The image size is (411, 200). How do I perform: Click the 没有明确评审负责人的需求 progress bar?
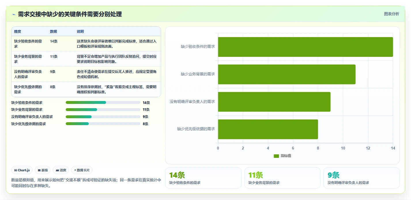[103, 117]
